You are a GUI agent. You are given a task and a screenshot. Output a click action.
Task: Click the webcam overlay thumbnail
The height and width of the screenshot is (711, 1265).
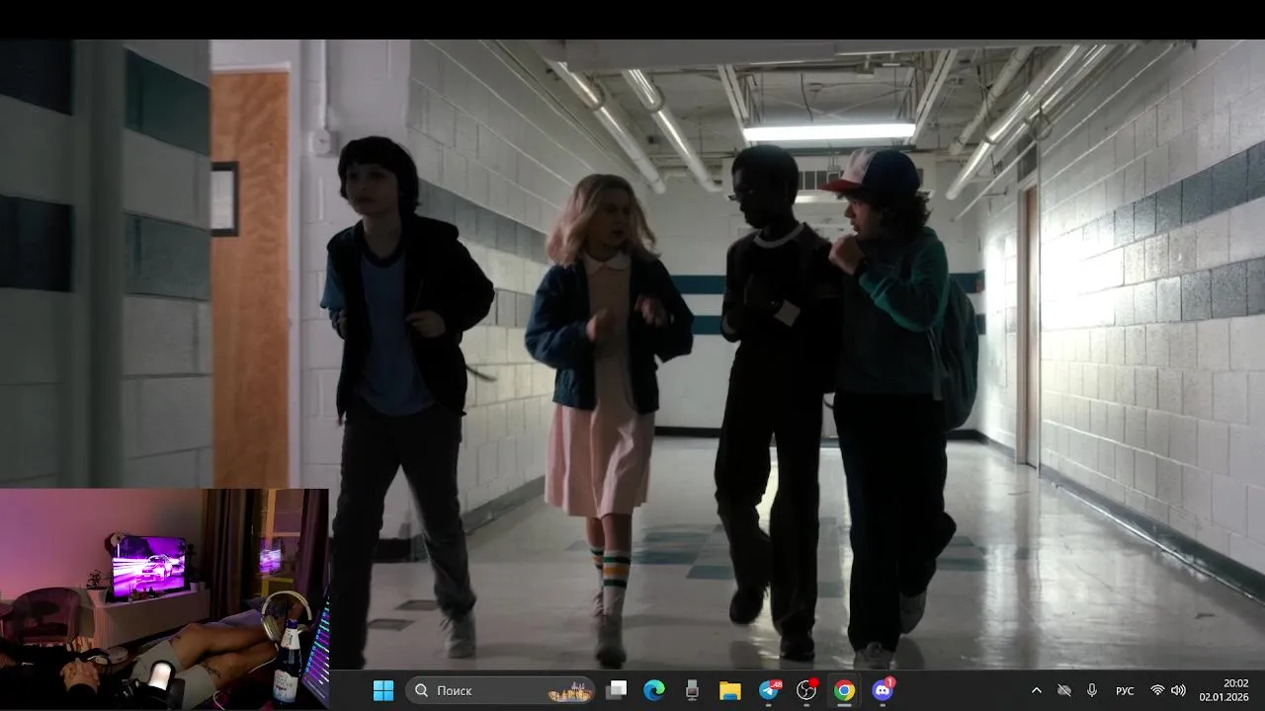tap(164, 598)
